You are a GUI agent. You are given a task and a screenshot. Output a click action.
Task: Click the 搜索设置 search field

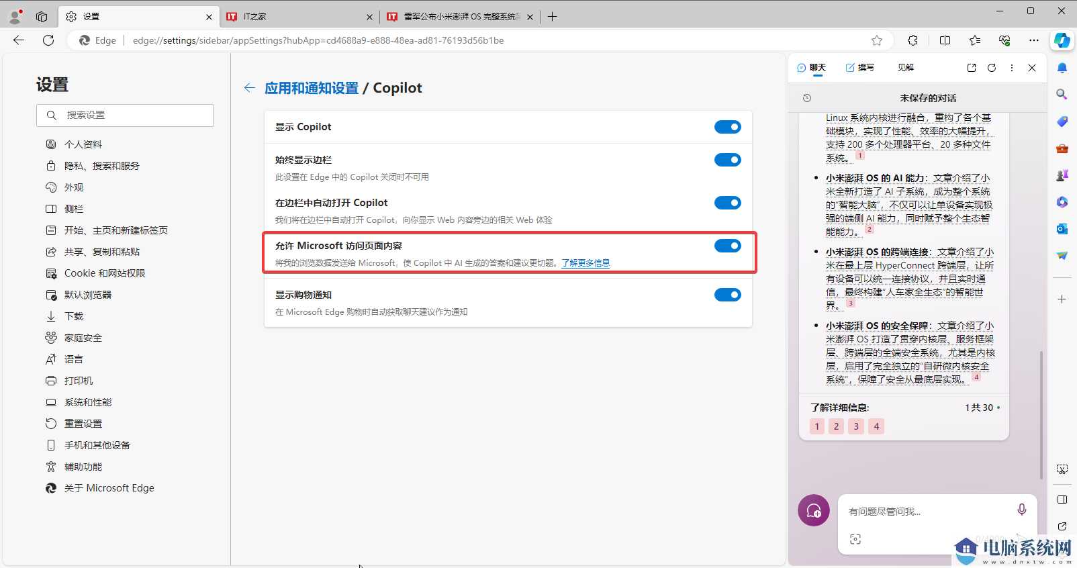point(125,115)
